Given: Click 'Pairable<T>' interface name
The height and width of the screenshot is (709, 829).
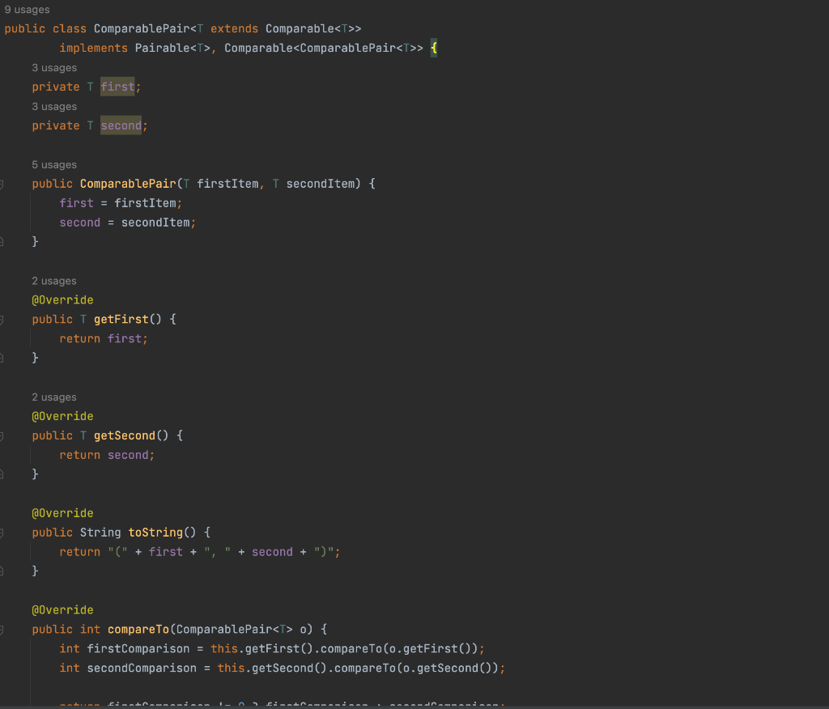Looking at the screenshot, I should click(x=172, y=48).
